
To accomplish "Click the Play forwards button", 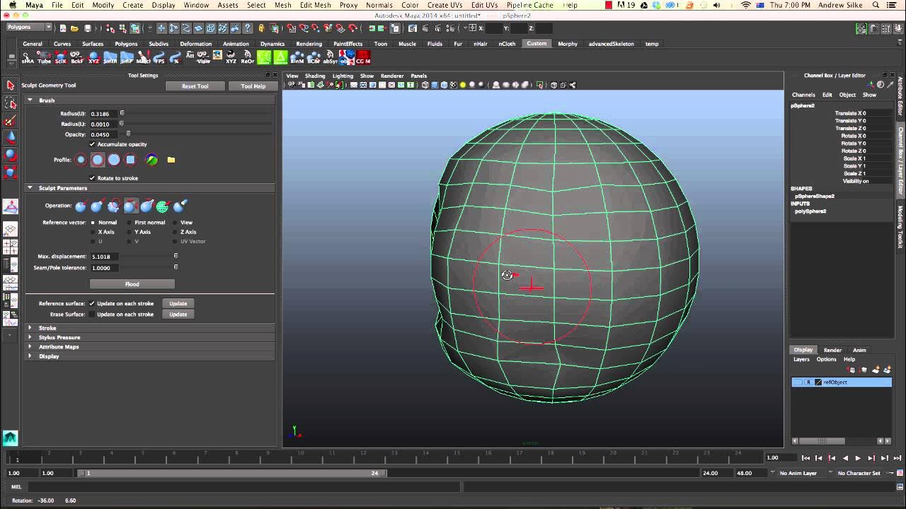I will pyautogui.click(x=858, y=458).
